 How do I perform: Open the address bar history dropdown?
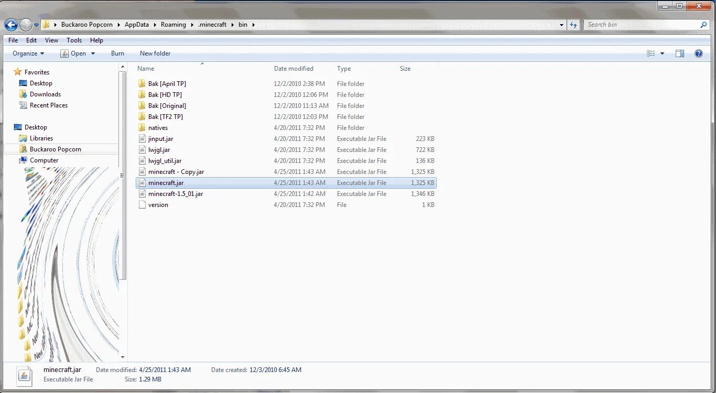pyautogui.click(x=561, y=25)
